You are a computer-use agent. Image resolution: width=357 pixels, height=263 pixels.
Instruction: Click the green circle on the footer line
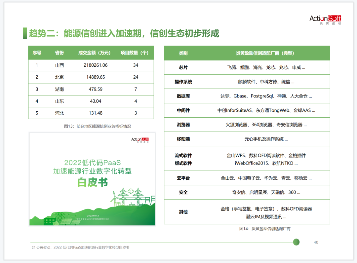click(296, 242)
